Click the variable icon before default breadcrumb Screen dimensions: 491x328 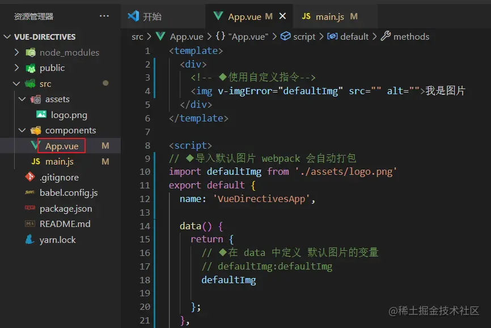(332, 36)
